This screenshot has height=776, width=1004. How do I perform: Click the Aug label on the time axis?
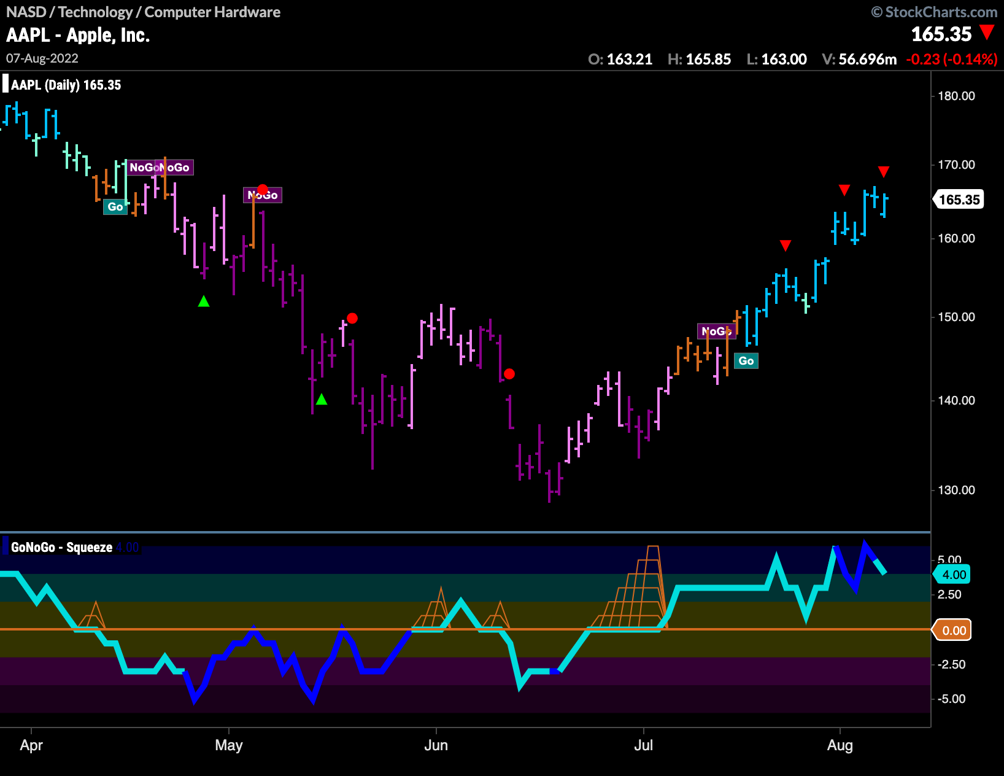[x=840, y=745]
